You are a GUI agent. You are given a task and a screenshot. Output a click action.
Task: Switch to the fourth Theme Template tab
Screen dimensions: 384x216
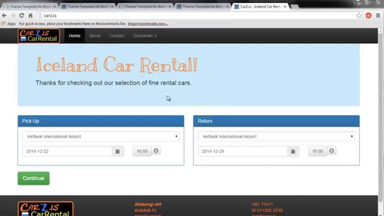(202, 6)
